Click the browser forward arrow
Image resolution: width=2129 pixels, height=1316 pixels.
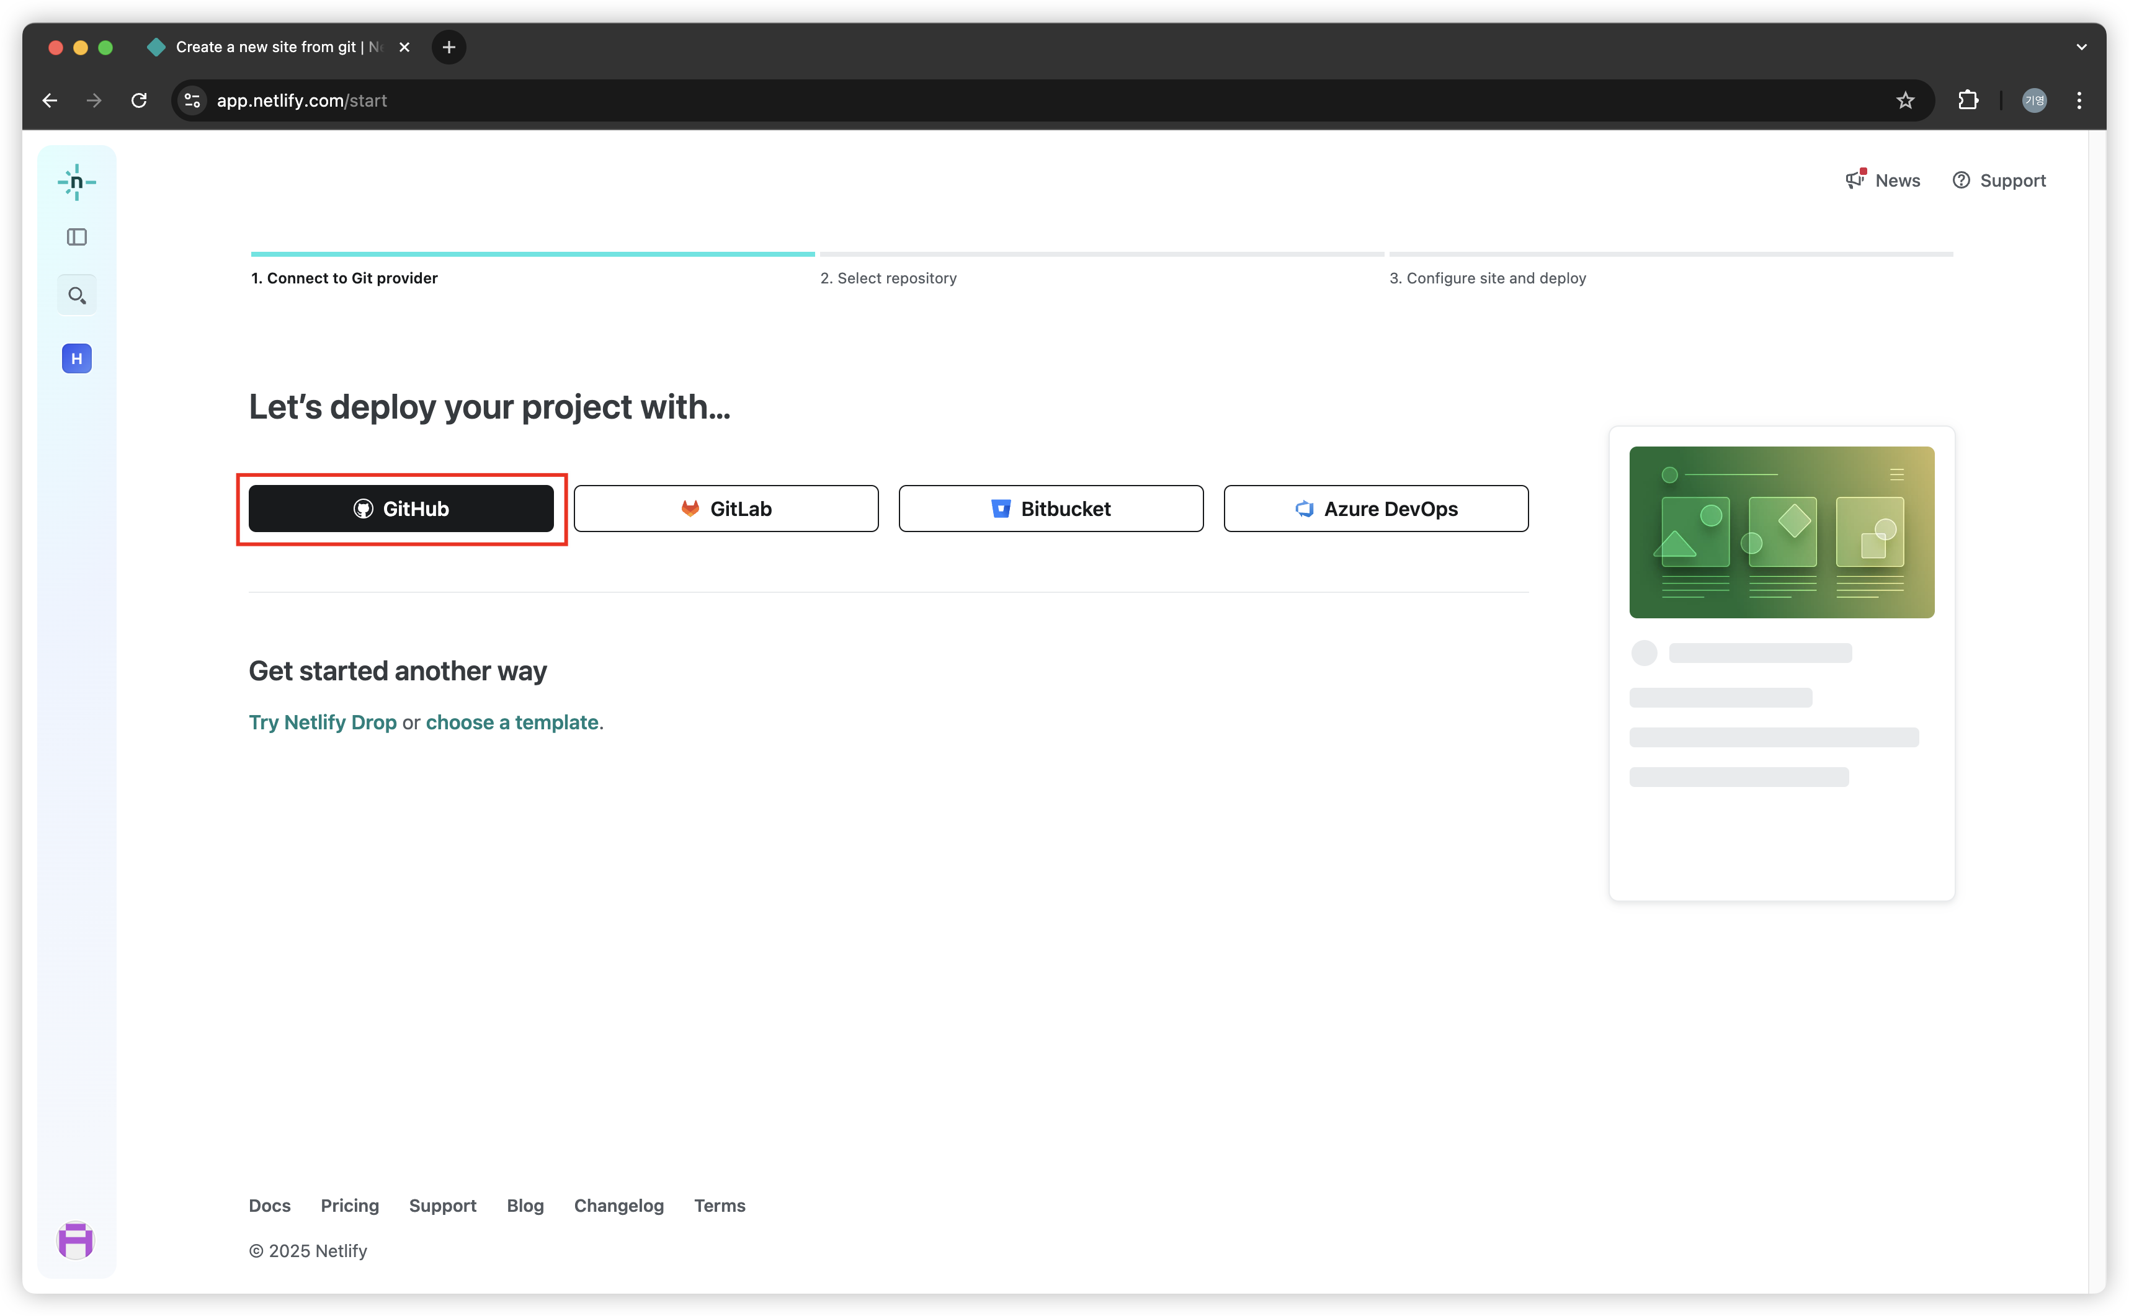pyautogui.click(x=94, y=101)
